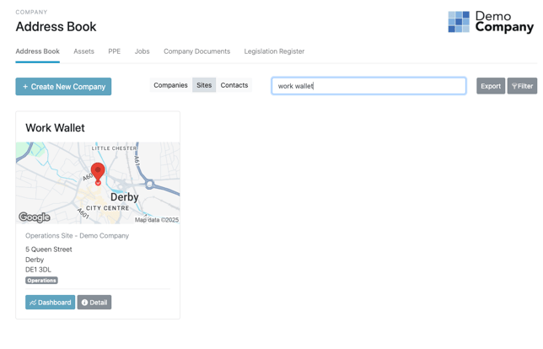The height and width of the screenshot is (349, 543).
Task: Click the red map pin marker
Action: (x=98, y=174)
